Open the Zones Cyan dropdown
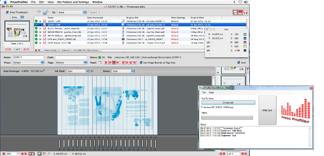324x156 pixels. pyautogui.click(x=123, y=71)
